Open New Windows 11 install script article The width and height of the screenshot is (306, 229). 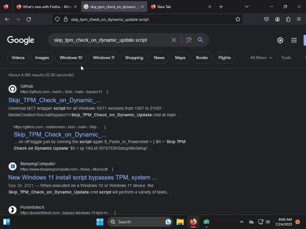tap(82, 177)
